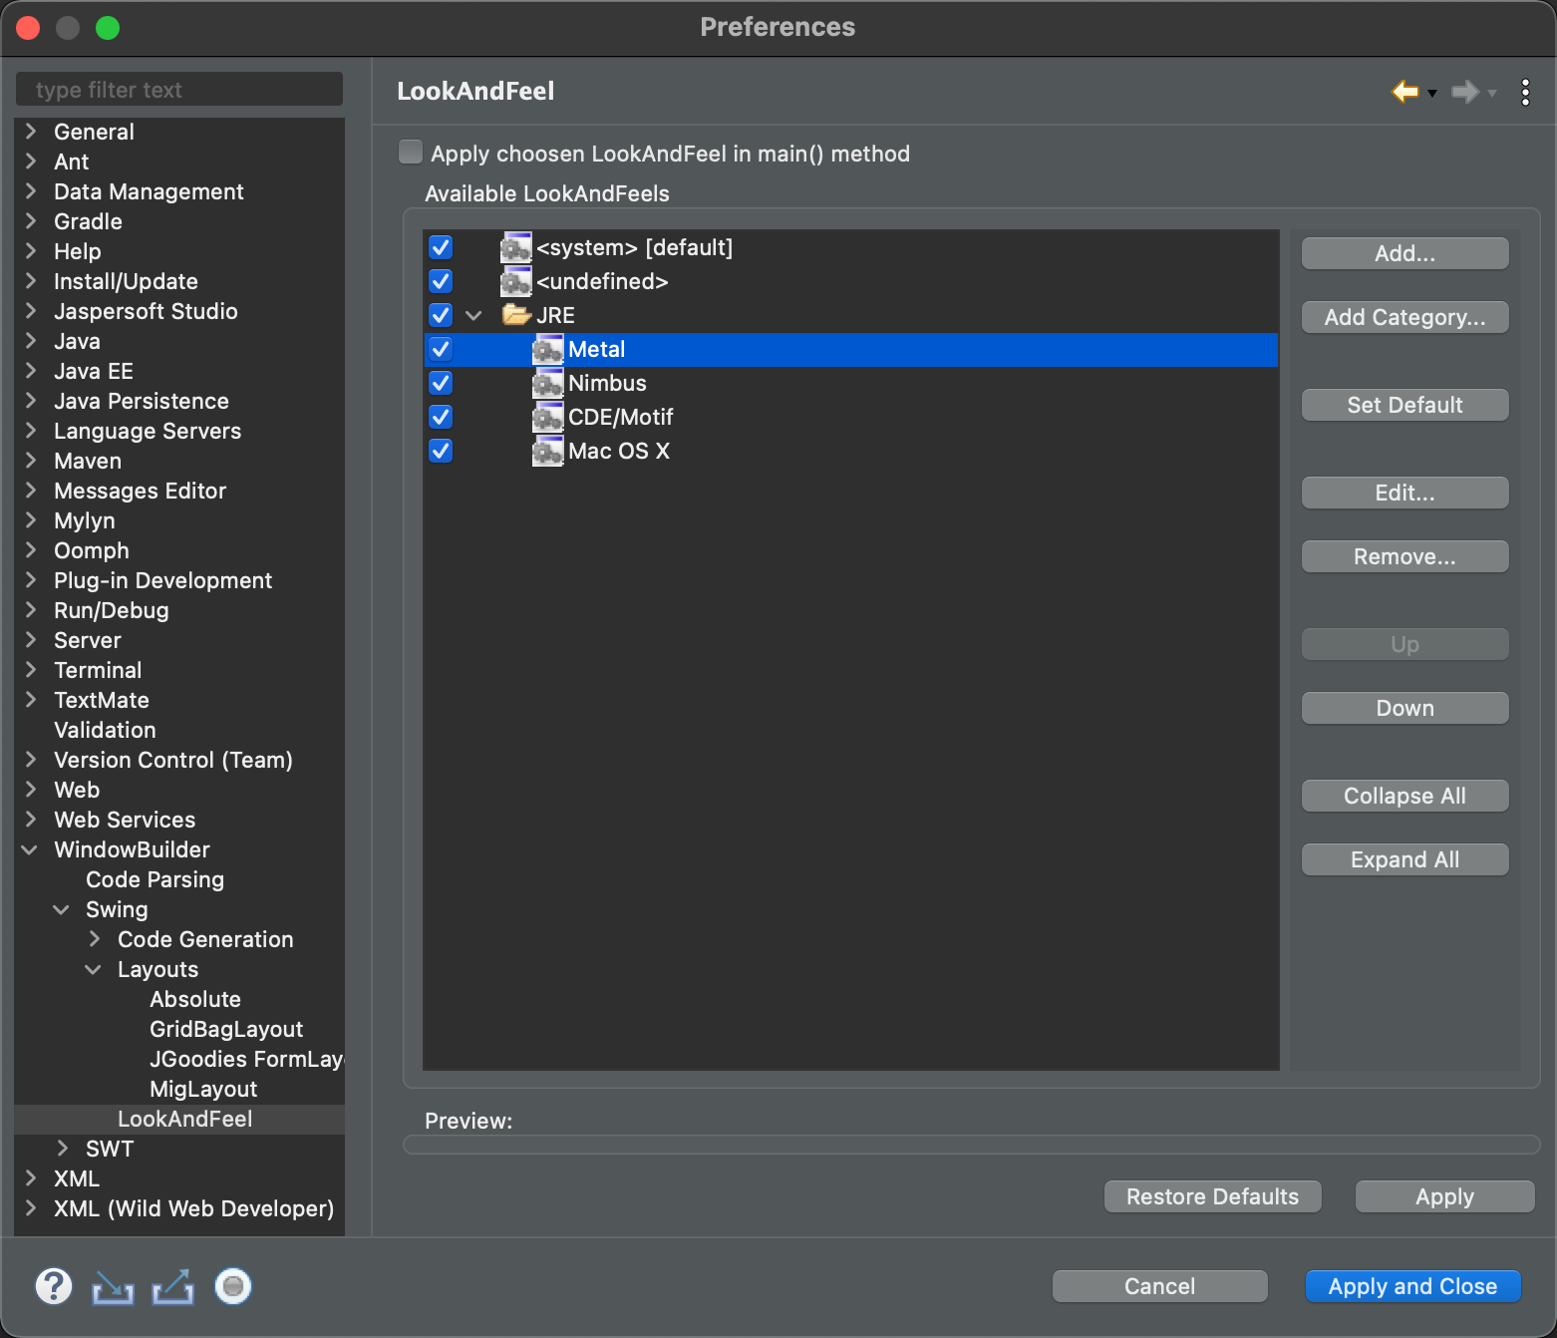
Task: Click the Nimbus look and feel icon
Action: click(547, 384)
